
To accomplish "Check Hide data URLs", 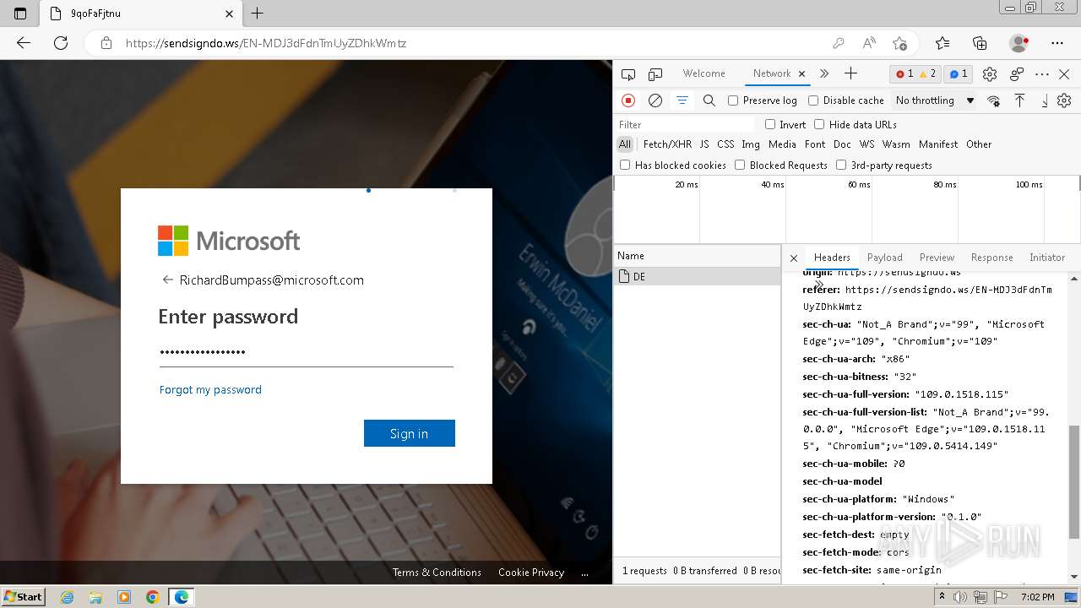I will tap(819, 124).
